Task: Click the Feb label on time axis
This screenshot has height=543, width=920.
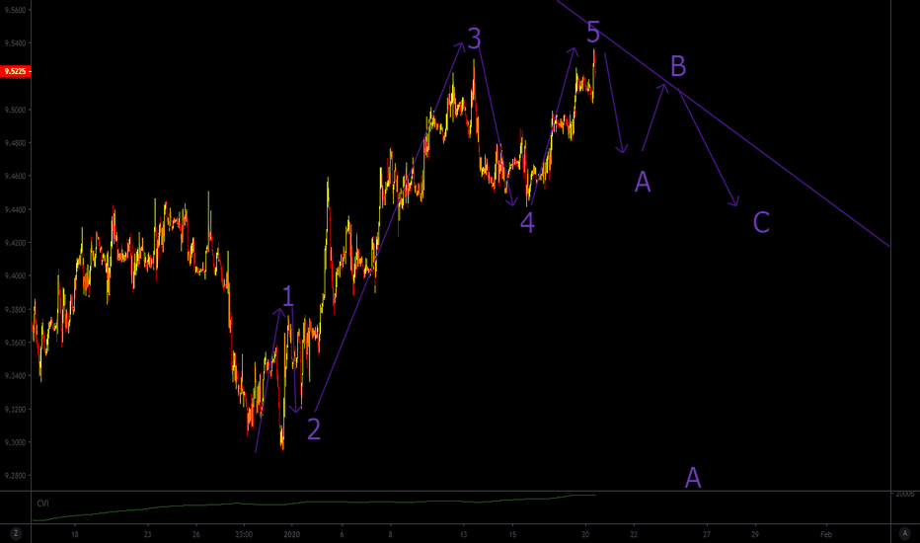Action: 826,534
